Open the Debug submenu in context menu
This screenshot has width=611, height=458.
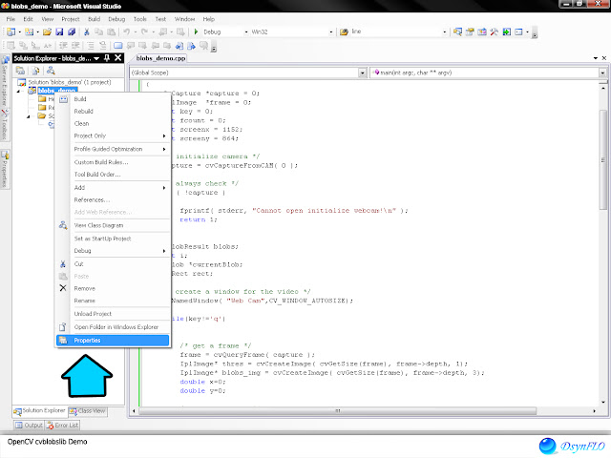click(113, 251)
